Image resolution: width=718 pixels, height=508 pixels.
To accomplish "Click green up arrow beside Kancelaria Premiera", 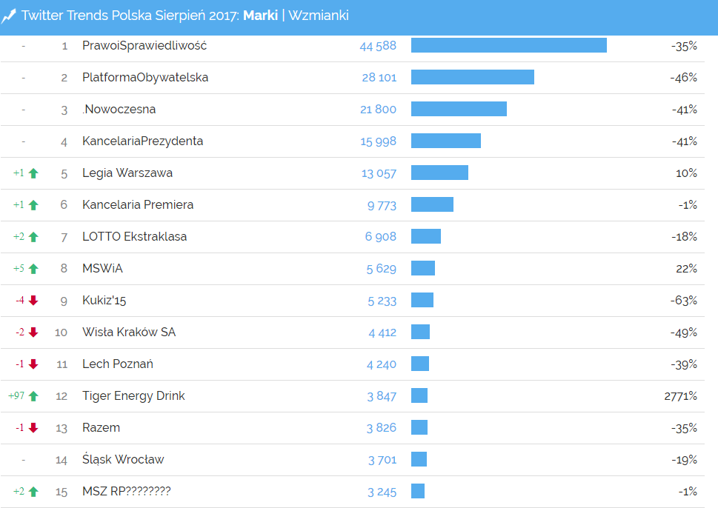I will click(33, 205).
